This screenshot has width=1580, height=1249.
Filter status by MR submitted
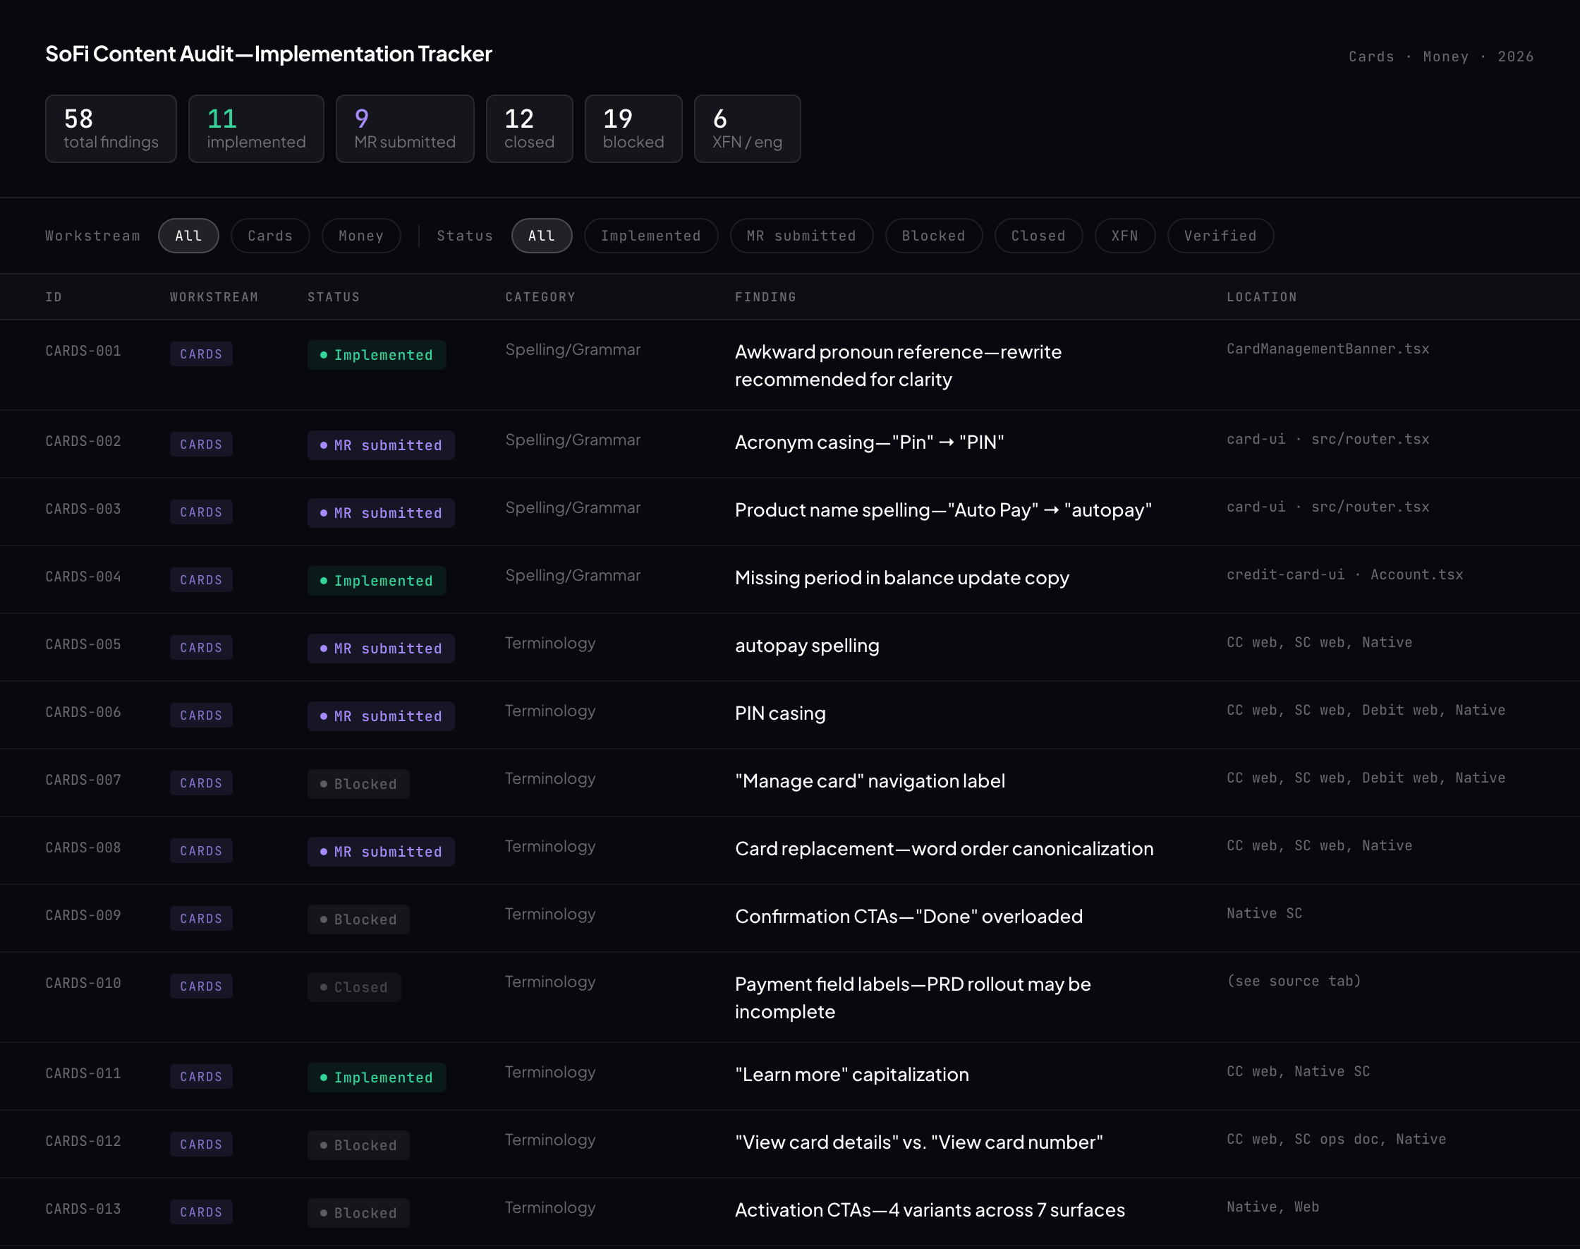point(802,236)
